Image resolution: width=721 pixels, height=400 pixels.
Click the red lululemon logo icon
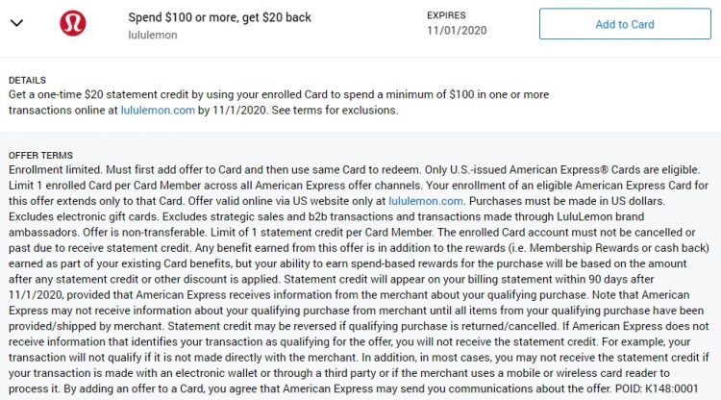pos(73,23)
